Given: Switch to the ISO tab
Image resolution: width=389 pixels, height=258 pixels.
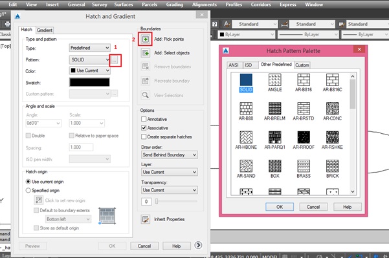Looking at the screenshot, I should click(249, 65).
